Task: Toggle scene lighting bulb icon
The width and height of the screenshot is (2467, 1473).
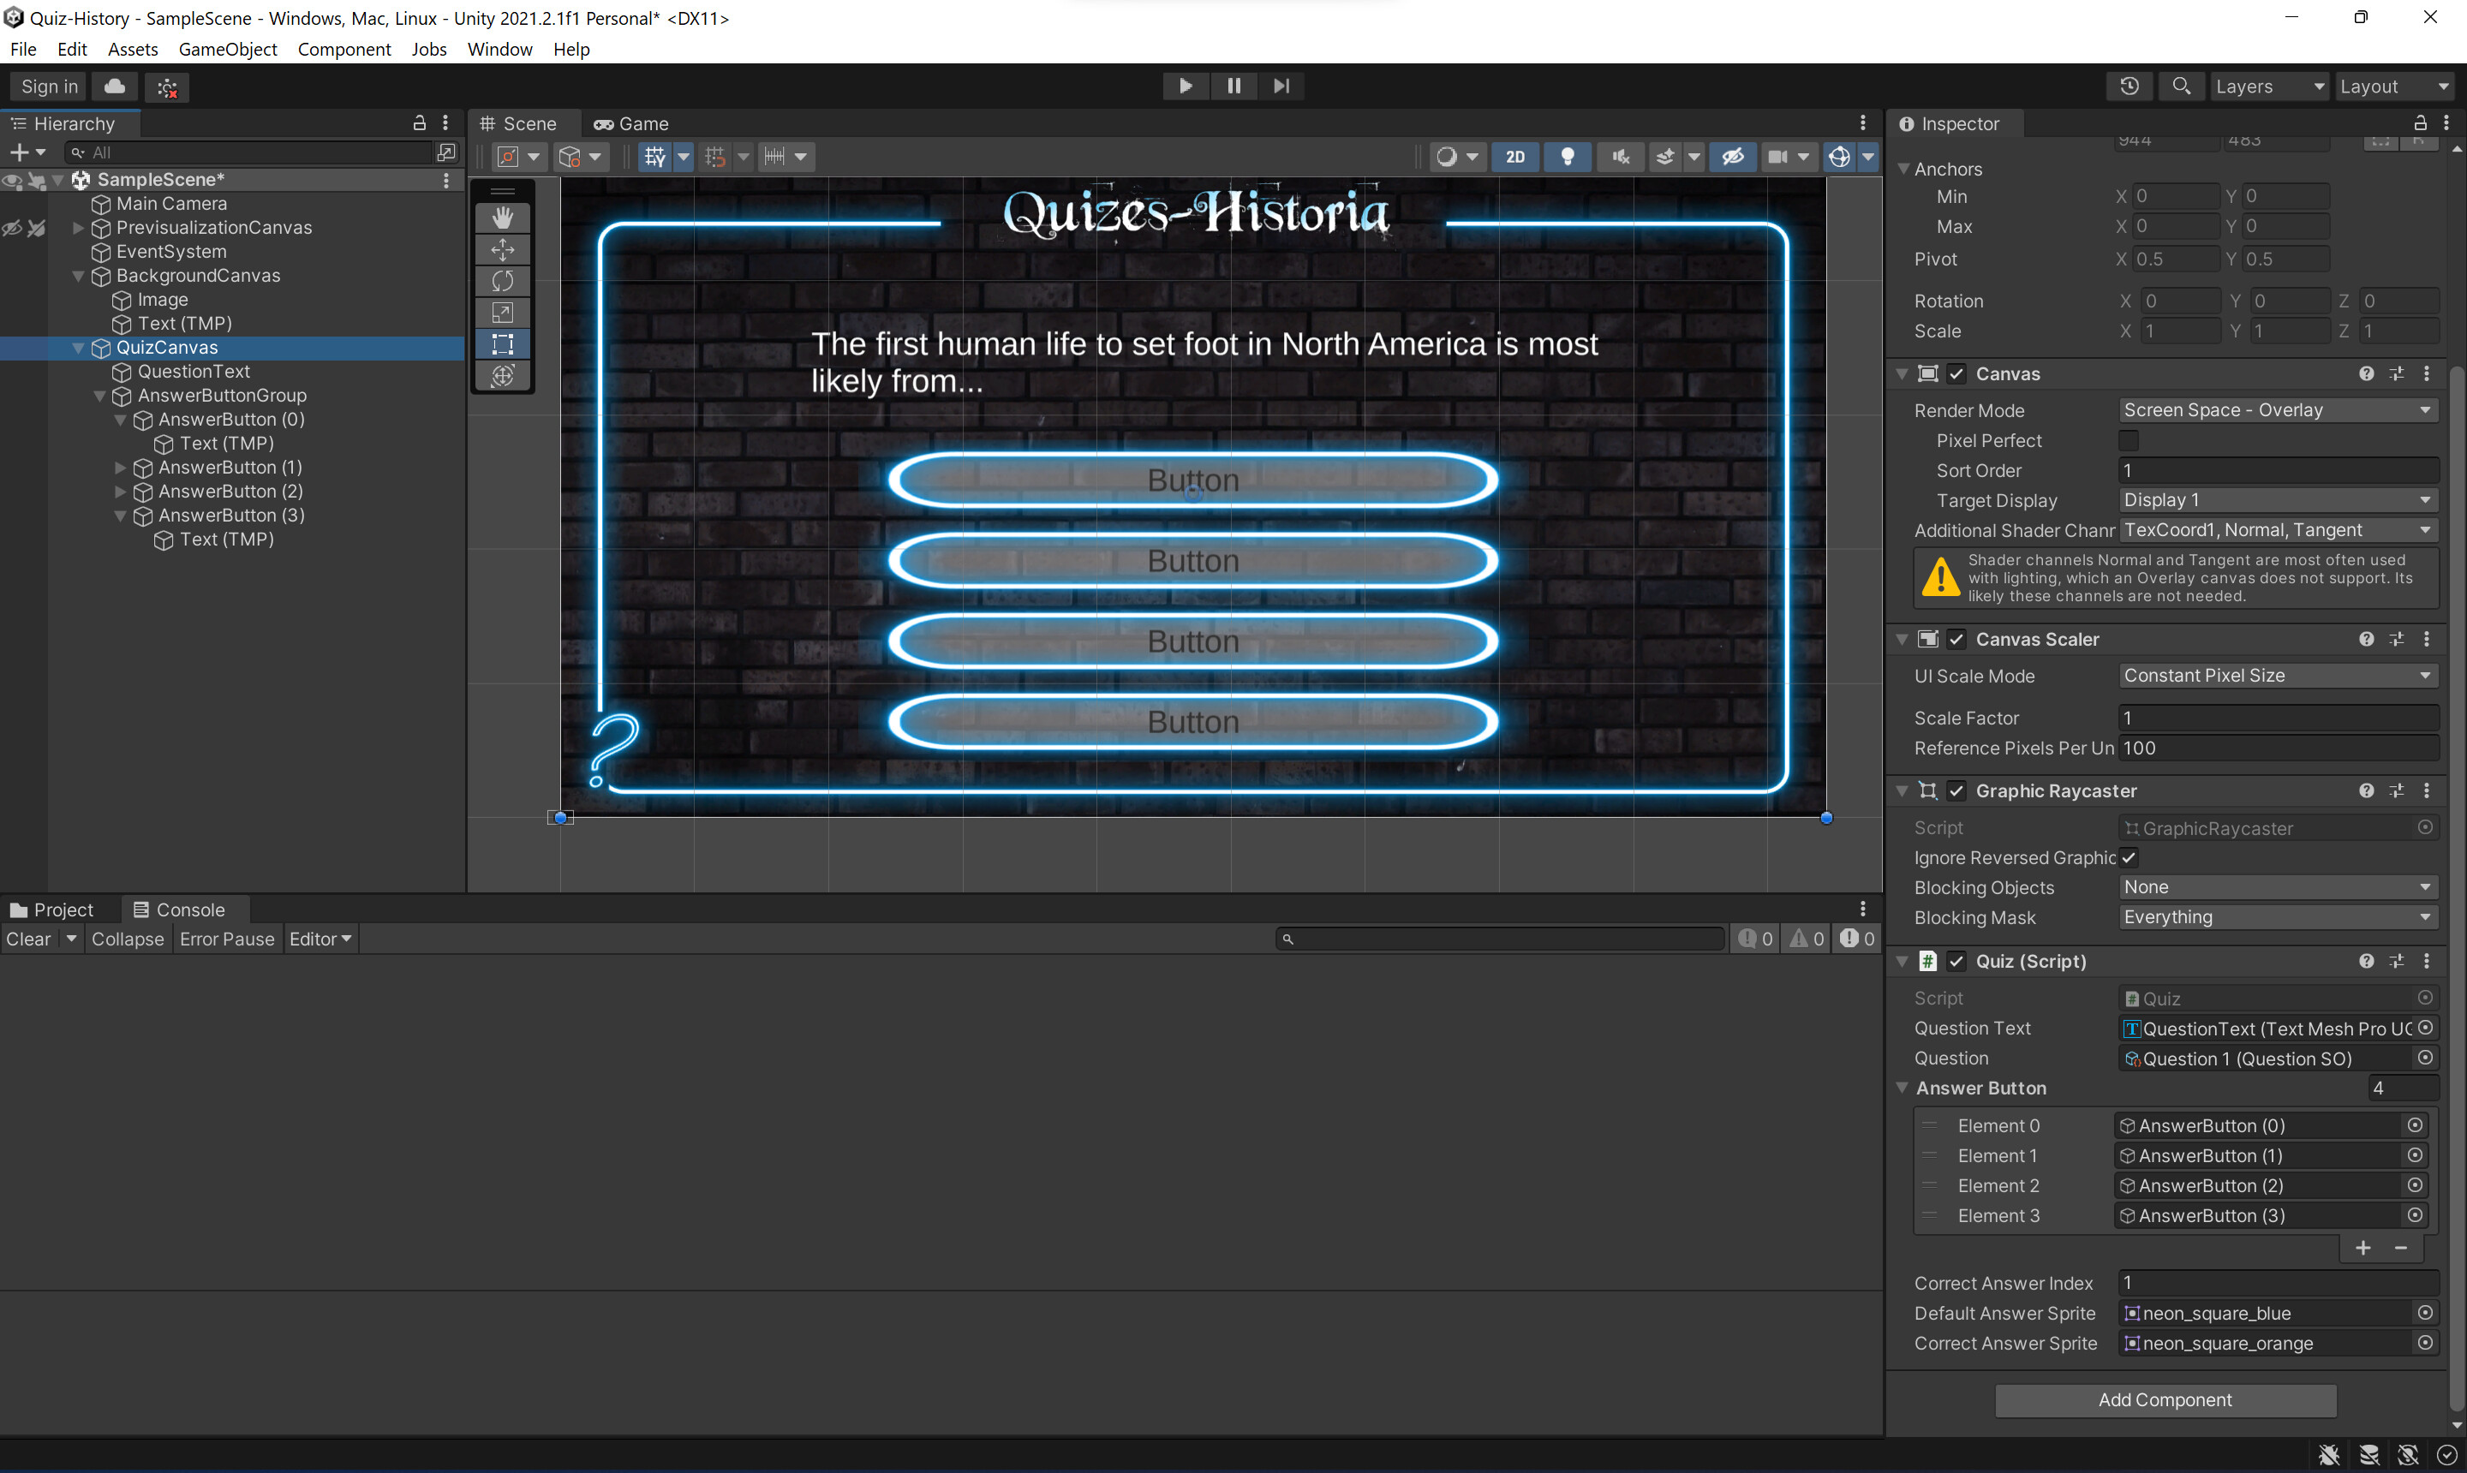Action: point(1568,157)
